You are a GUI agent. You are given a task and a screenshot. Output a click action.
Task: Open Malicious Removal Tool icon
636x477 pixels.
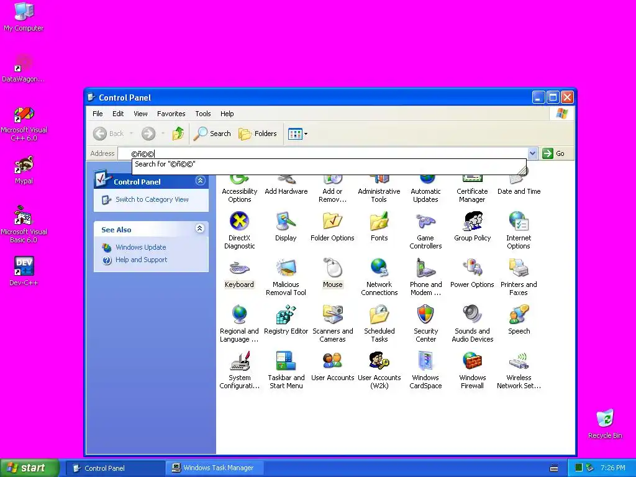tap(286, 276)
